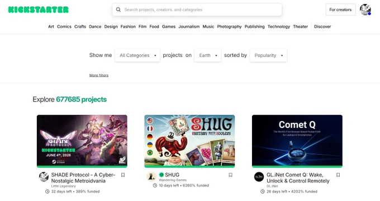Screen dimensions: 380x201
Task: Click '32 days left • 389% funded' text
Action: (x=75, y=192)
